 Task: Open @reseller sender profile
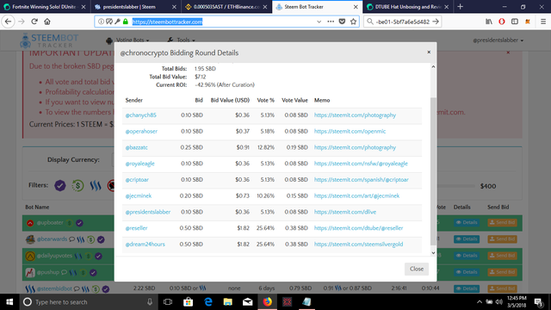pos(136,228)
